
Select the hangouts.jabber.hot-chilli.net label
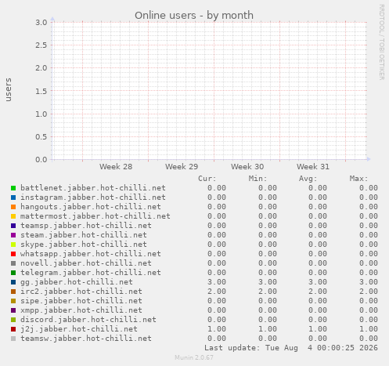tap(91, 207)
